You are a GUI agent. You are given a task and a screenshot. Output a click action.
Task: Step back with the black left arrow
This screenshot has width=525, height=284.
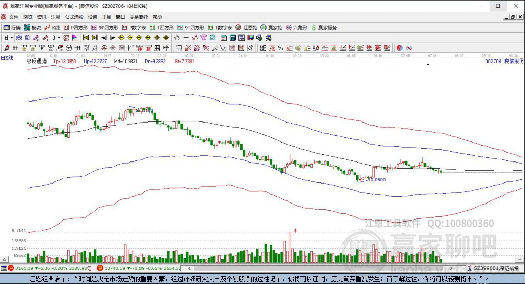[x=104, y=38]
